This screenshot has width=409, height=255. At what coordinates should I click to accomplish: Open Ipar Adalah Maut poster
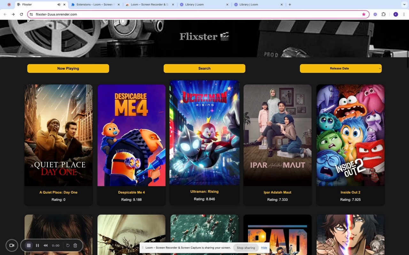[x=277, y=135]
